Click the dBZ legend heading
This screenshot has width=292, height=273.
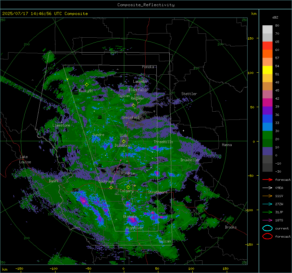[275, 17]
